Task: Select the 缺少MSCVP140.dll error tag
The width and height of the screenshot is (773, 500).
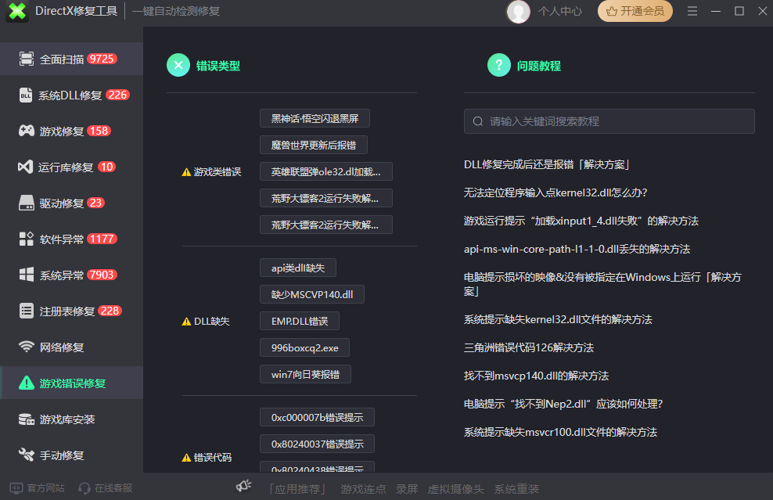Action: click(x=312, y=294)
